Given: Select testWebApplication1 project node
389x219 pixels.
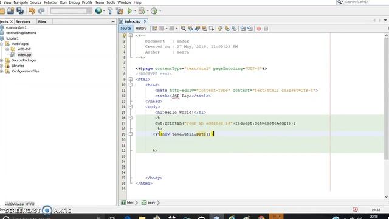Looking at the screenshot, I should click(x=21, y=33).
